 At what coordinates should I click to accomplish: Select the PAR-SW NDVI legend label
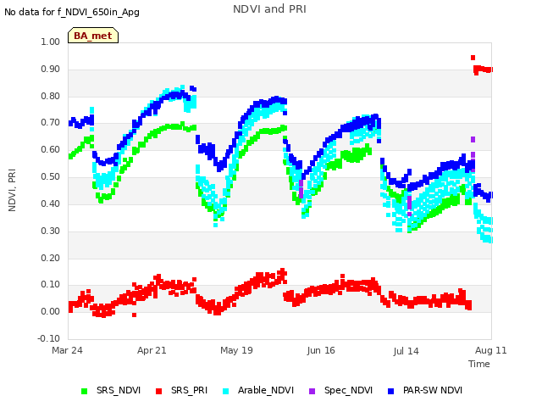pyautogui.click(x=433, y=390)
